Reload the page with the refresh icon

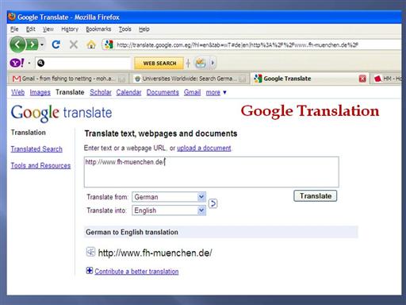tap(56, 44)
